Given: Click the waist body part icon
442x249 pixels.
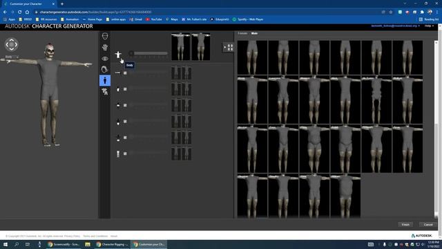Looking at the screenshot, I should [x=118, y=105].
